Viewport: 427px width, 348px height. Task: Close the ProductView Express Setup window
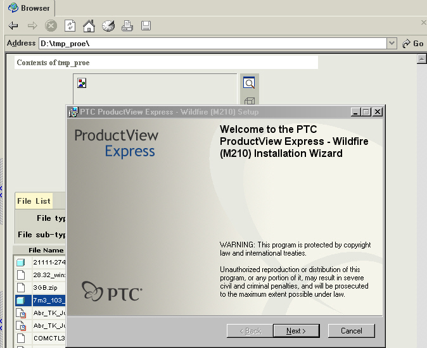378,112
